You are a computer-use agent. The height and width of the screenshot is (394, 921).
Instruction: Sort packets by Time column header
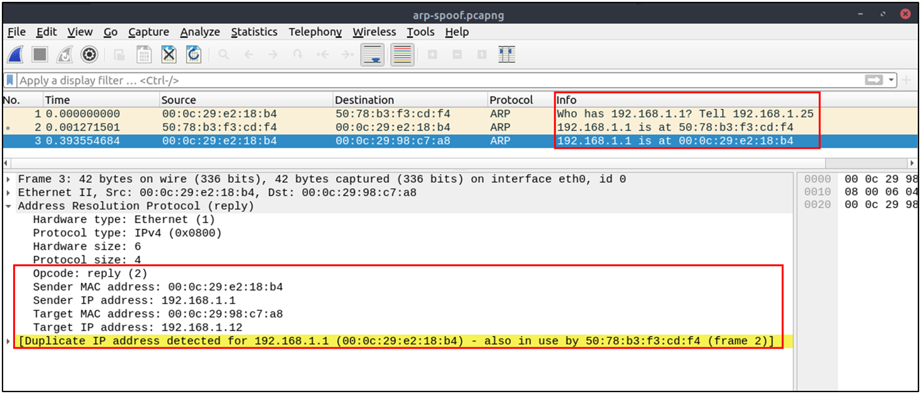(x=101, y=100)
